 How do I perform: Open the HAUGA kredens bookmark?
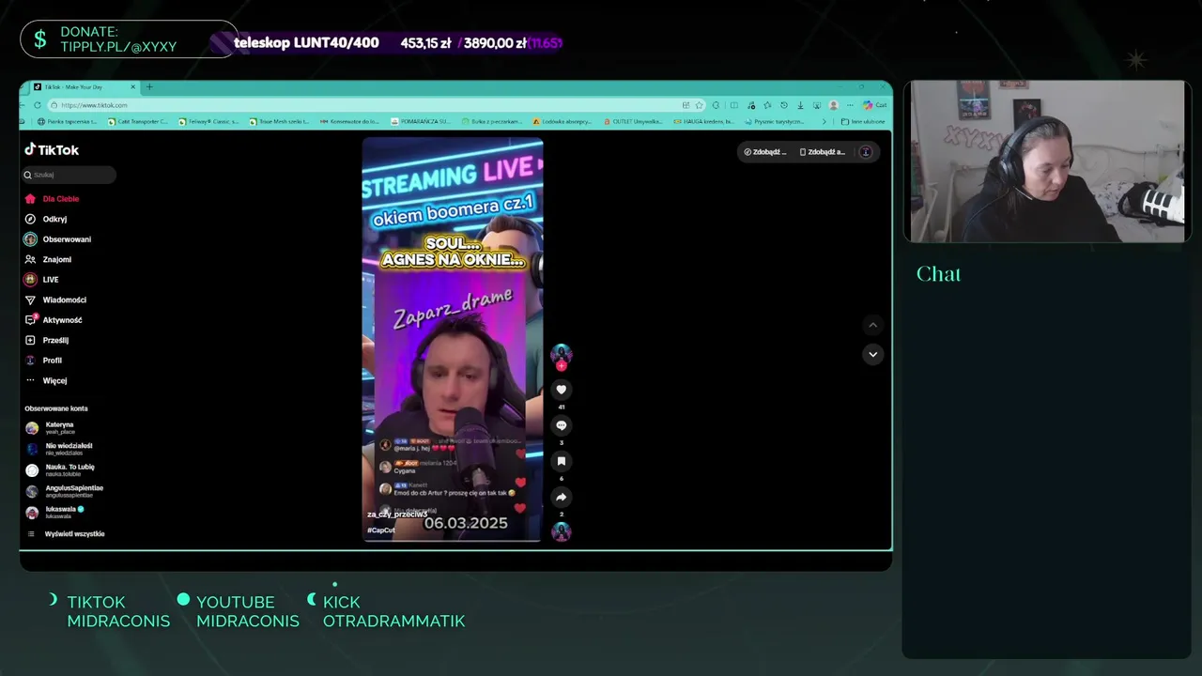(703, 121)
